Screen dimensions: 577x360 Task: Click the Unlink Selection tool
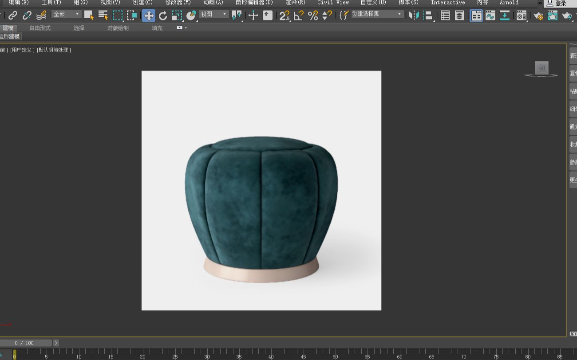(x=27, y=16)
